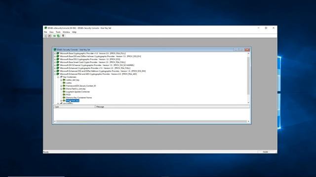Image resolution: width=316 pixels, height=177 pixels.
Task: Click the tree's vertical scrollbar thumb
Action: coord(248,76)
